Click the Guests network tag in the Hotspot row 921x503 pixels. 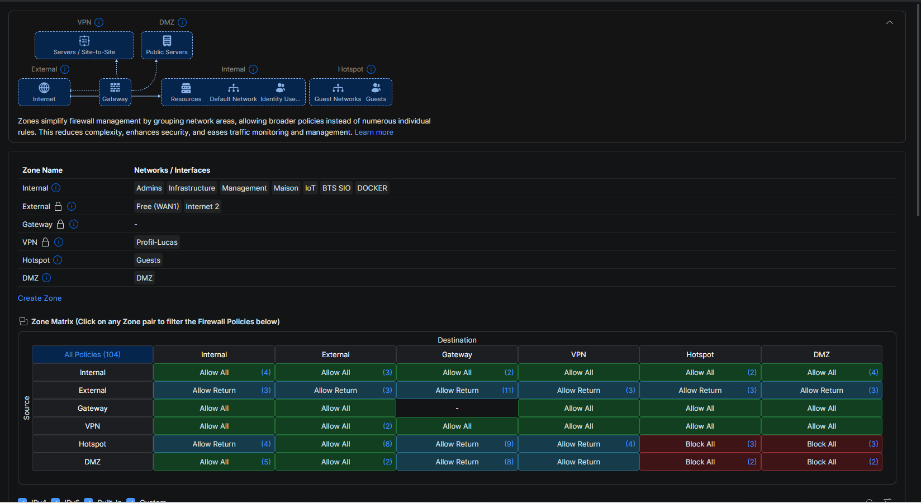tap(148, 260)
